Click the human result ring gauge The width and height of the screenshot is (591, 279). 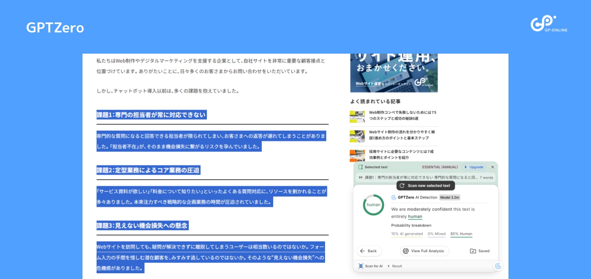373,205
